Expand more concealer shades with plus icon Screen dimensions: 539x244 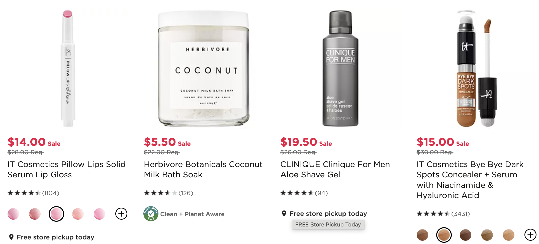tap(530, 235)
